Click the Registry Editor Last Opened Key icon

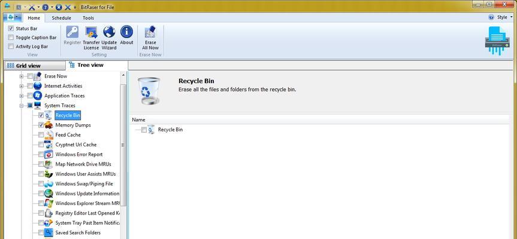point(49,213)
